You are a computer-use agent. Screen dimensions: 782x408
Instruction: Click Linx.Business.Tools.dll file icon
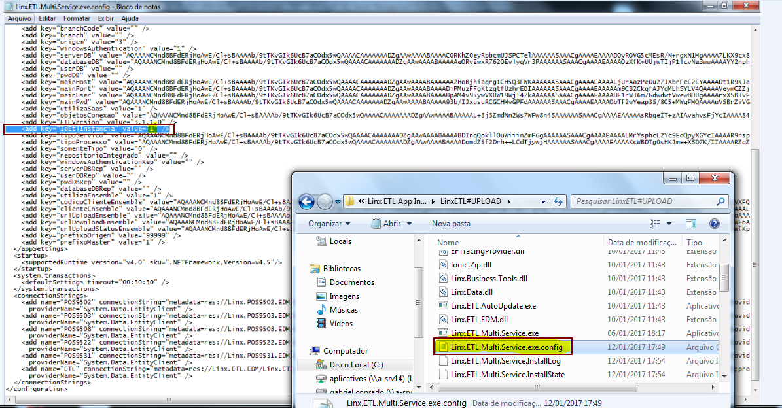click(x=442, y=279)
